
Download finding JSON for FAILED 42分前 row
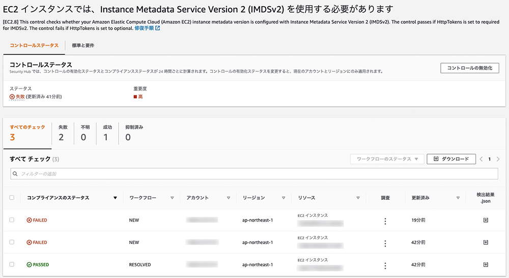coord(486,242)
